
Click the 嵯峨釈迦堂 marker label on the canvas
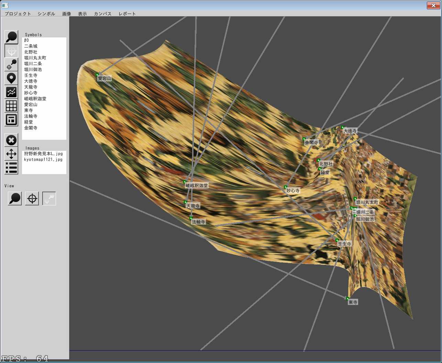click(197, 185)
